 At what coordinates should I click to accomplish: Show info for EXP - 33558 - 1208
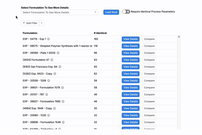click(x=48, y=81)
